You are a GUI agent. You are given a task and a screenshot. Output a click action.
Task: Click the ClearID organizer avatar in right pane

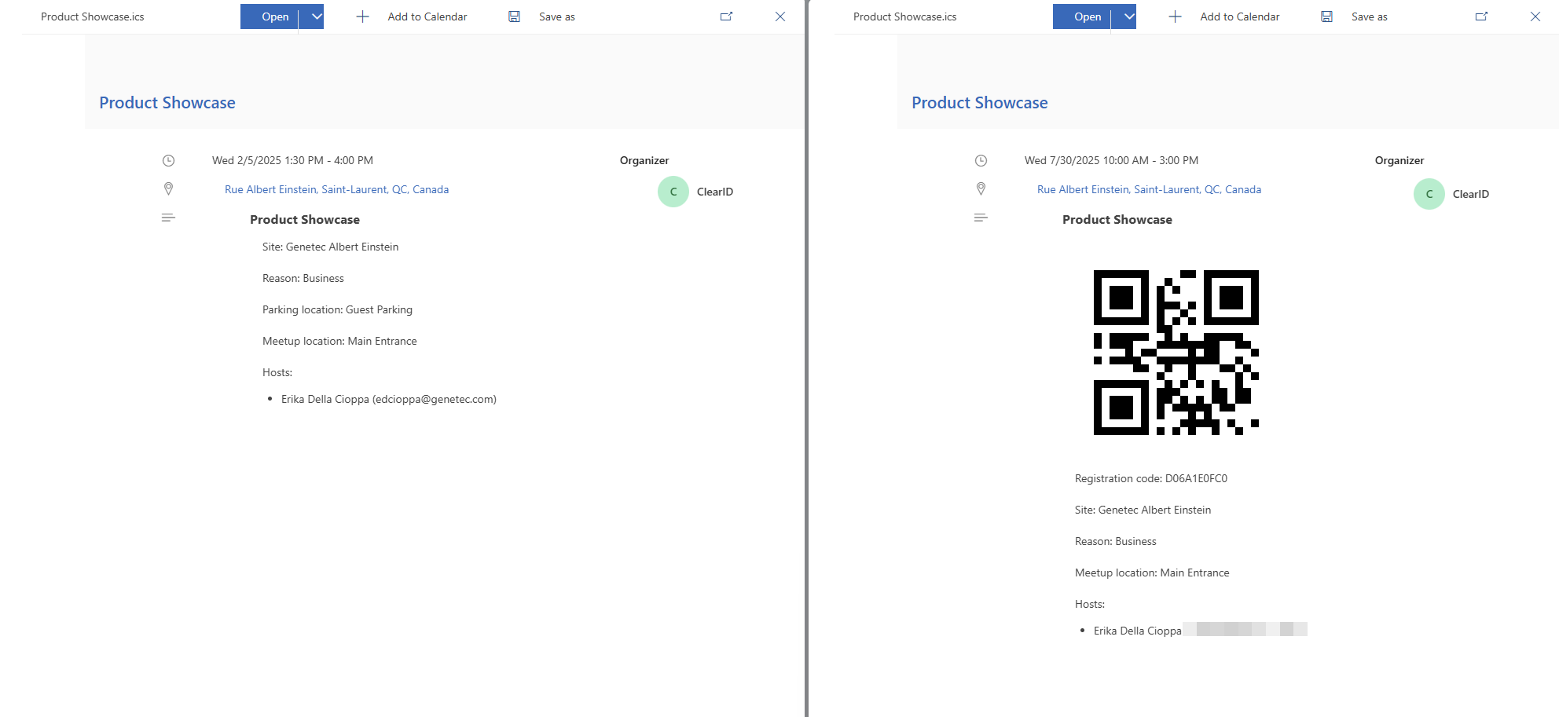point(1429,194)
